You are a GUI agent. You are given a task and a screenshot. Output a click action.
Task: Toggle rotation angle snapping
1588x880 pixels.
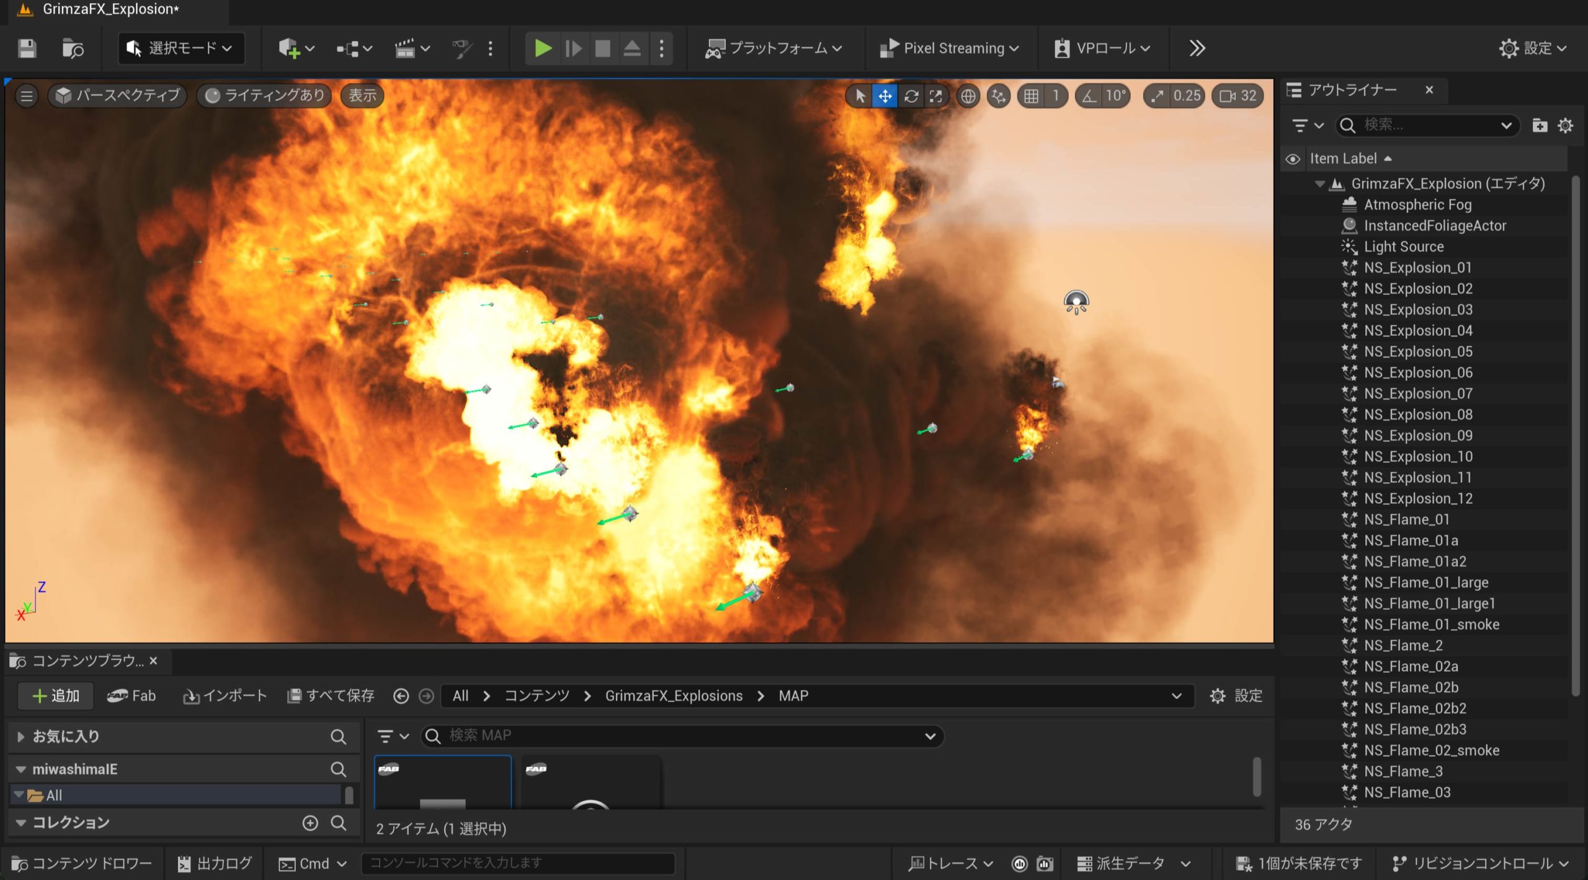[x=1090, y=96]
